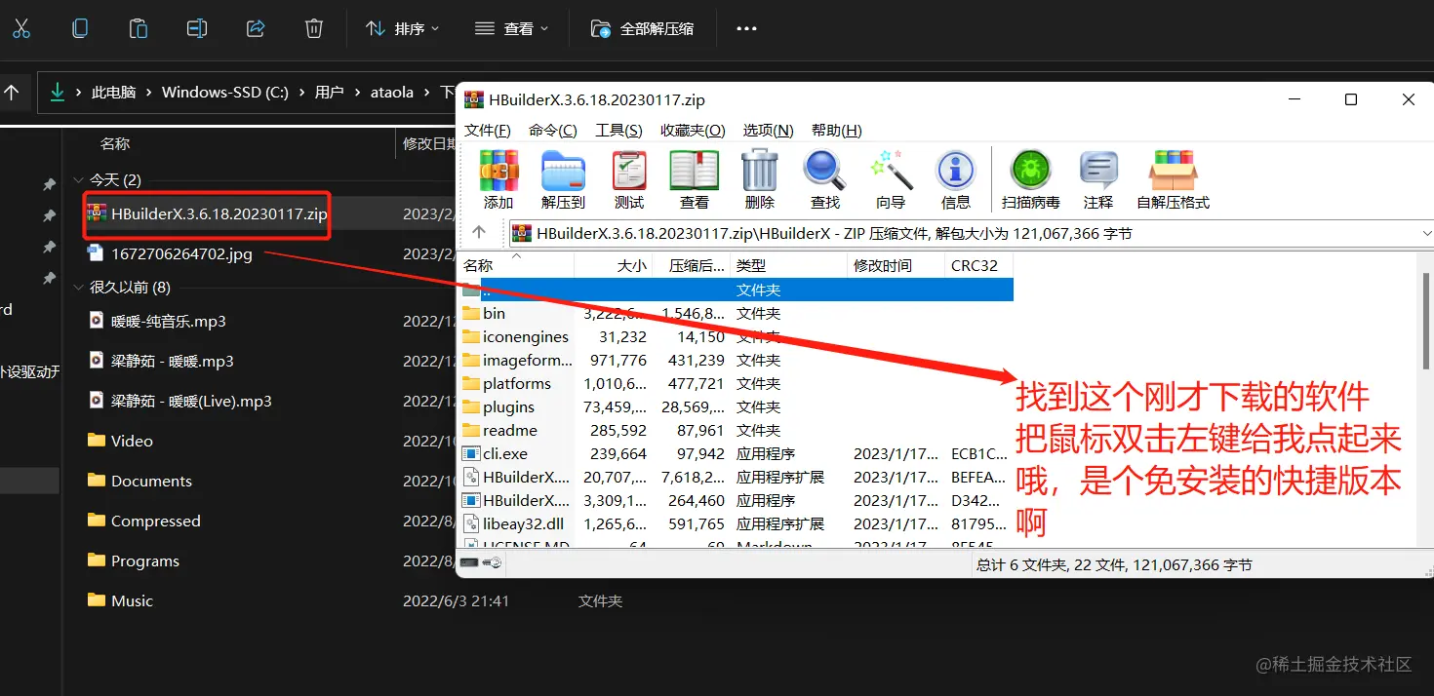Select the Music folder in Explorer

(x=120, y=600)
